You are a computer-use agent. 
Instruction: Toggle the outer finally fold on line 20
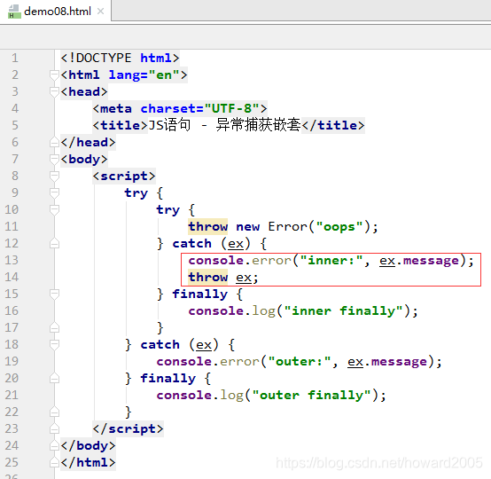54,379
